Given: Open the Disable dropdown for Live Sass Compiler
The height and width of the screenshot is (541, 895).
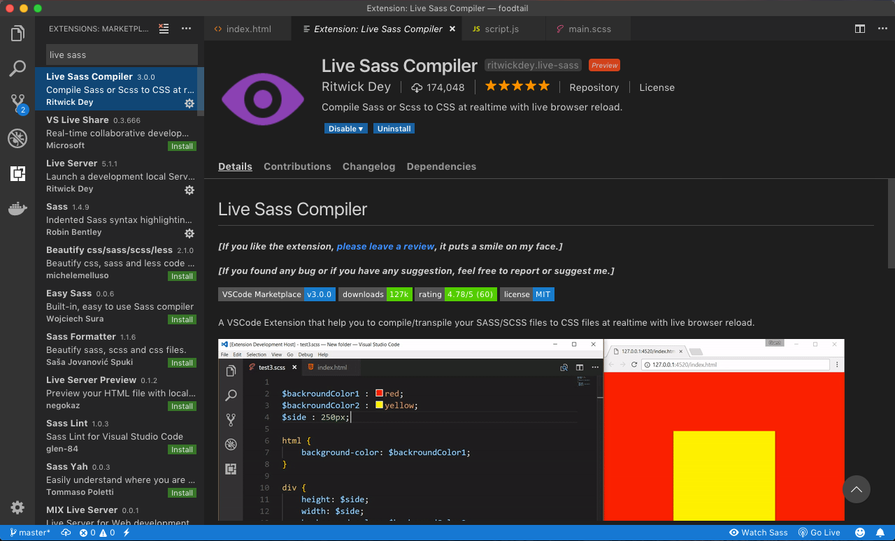Looking at the screenshot, I should (x=345, y=128).
